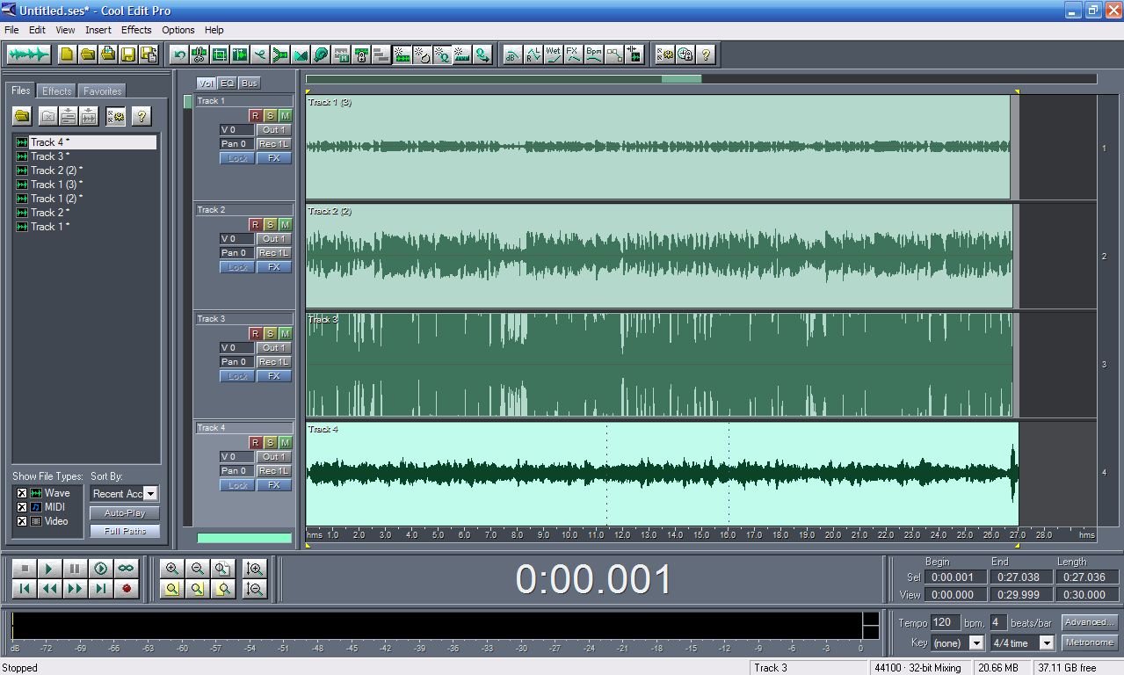
Task: Open Track 4 Rec 1L input selector
Action: coord(273,470)
